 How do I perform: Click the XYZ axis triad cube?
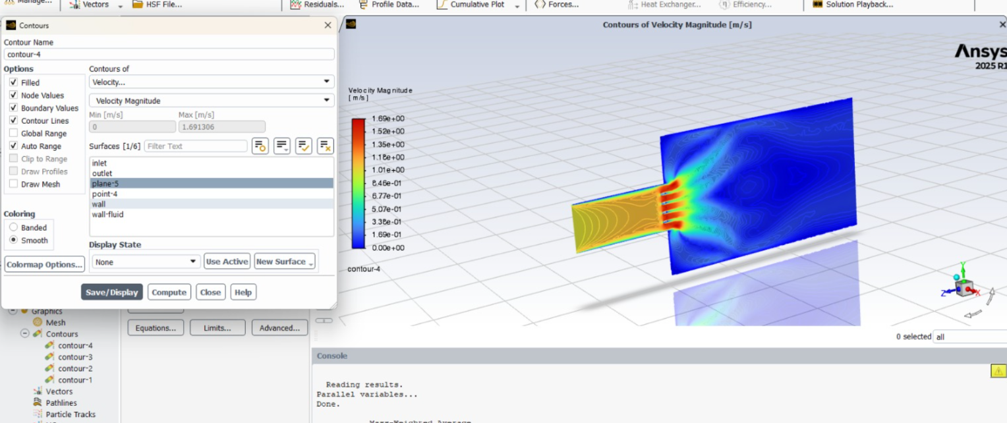point(964,287)
